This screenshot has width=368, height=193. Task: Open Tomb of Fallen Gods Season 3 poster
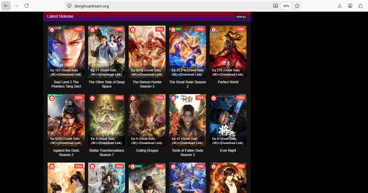tap(188, 120)
